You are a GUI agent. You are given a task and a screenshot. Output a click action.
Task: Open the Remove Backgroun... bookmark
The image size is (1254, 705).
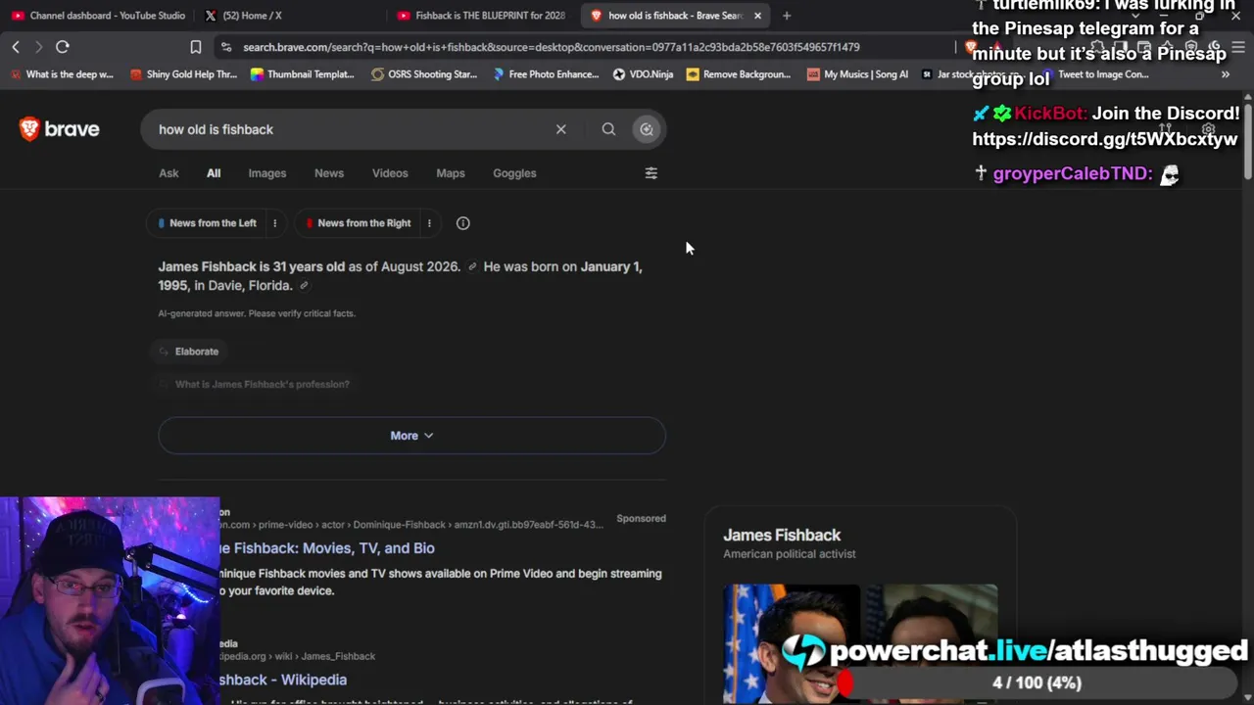[x=739, y=74]
